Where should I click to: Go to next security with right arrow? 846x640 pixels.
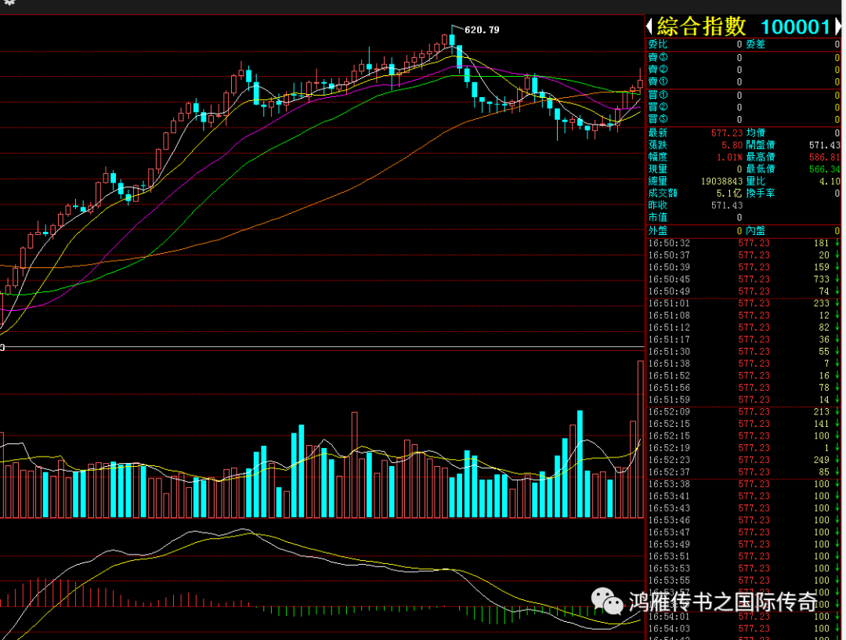point(838,26)
